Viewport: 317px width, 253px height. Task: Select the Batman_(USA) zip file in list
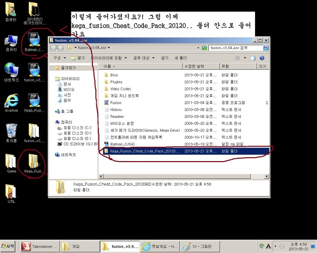point(122,144)
